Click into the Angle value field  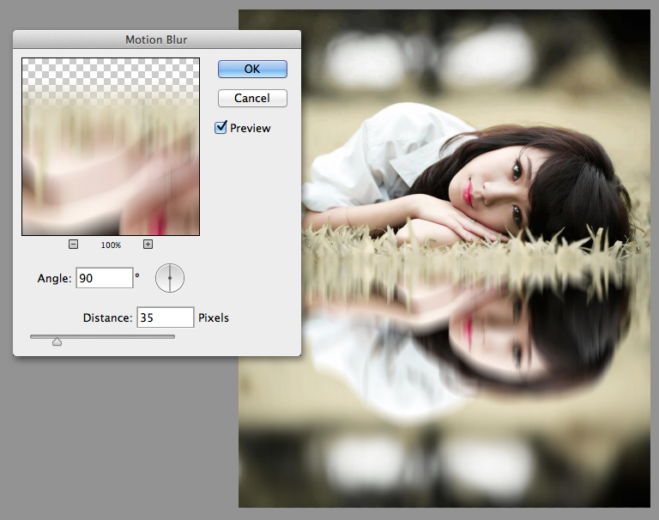pos(104,278)
